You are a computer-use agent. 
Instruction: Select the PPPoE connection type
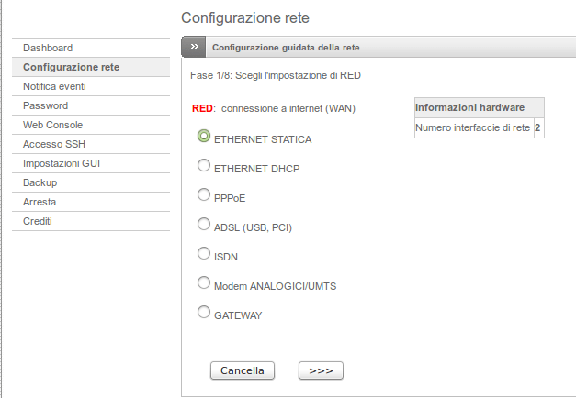[x=204, y=194]
